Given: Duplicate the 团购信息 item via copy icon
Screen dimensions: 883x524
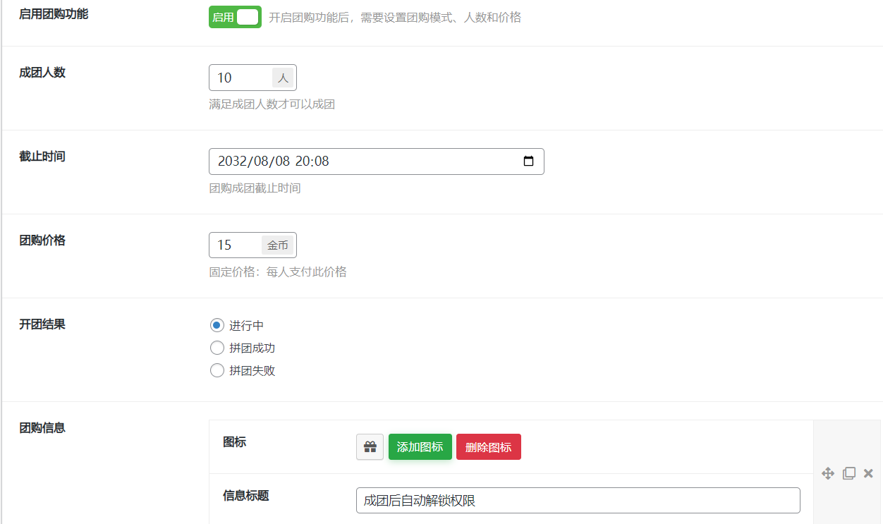Looking at the screenshot, I should tap(849, 473).
